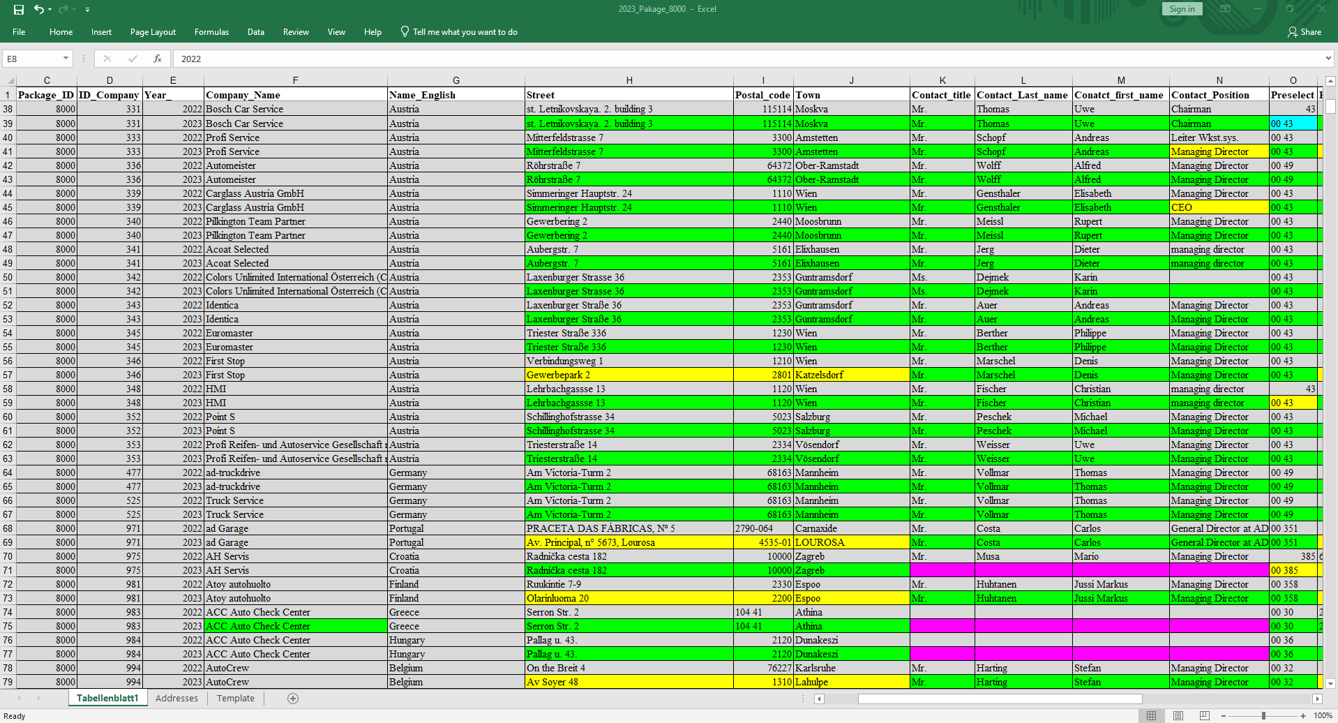
Task: Click vertical scrollbar up arrow
Action: tap(1330, 81)
